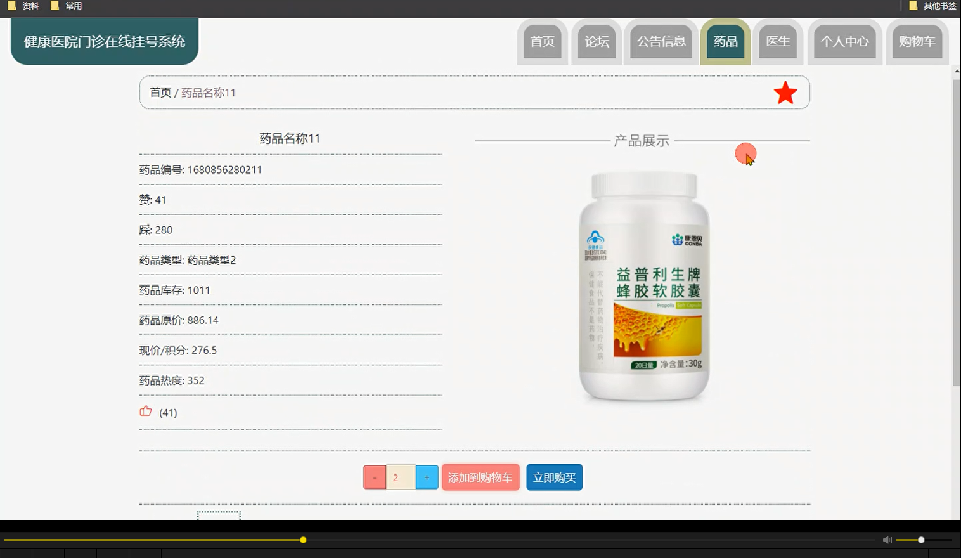
Task: Click the 添加到购物车 button
Action: [x=480, y=477]
